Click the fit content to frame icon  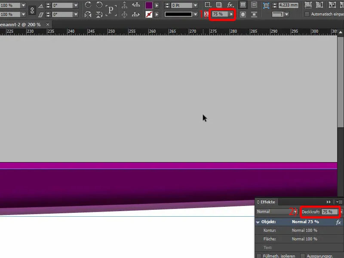(332, 5)
